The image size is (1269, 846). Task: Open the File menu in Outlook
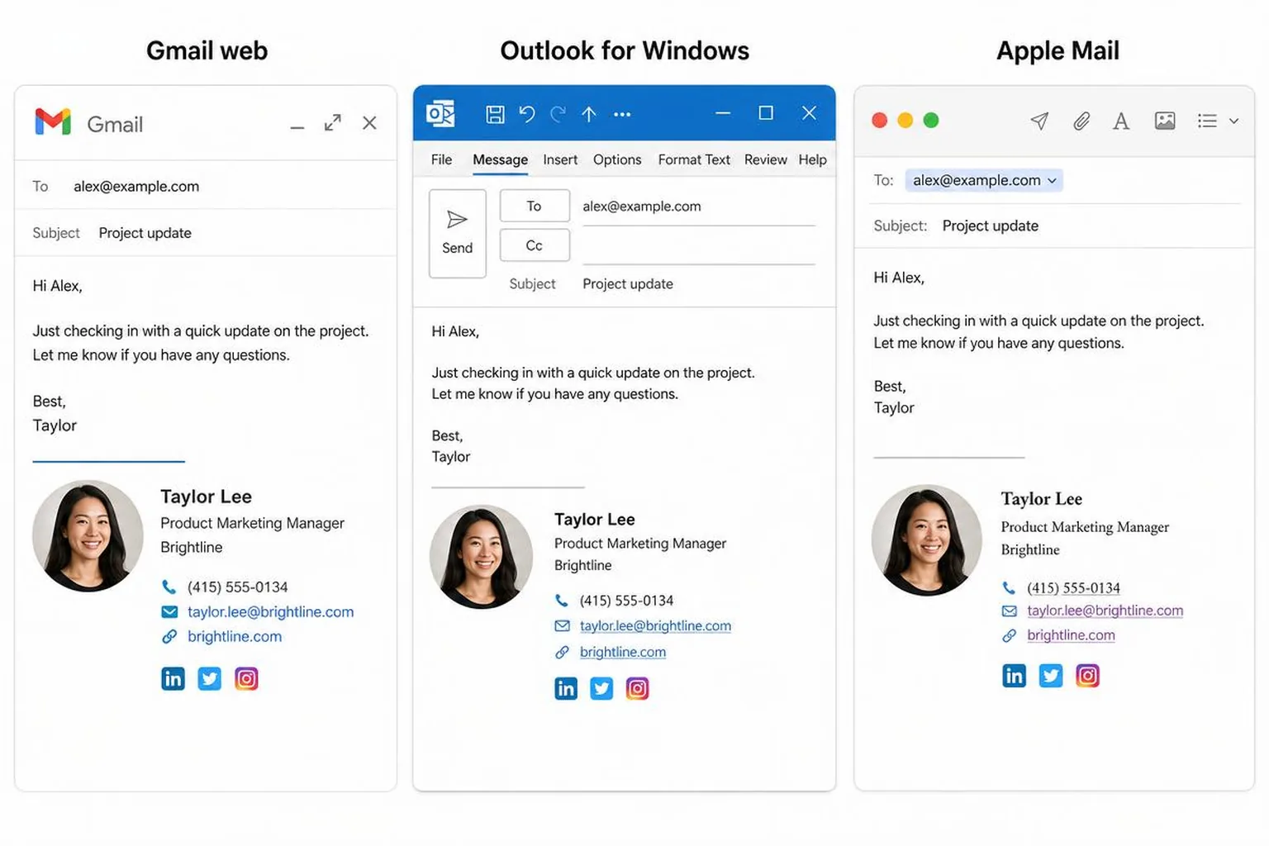(441, 159)
